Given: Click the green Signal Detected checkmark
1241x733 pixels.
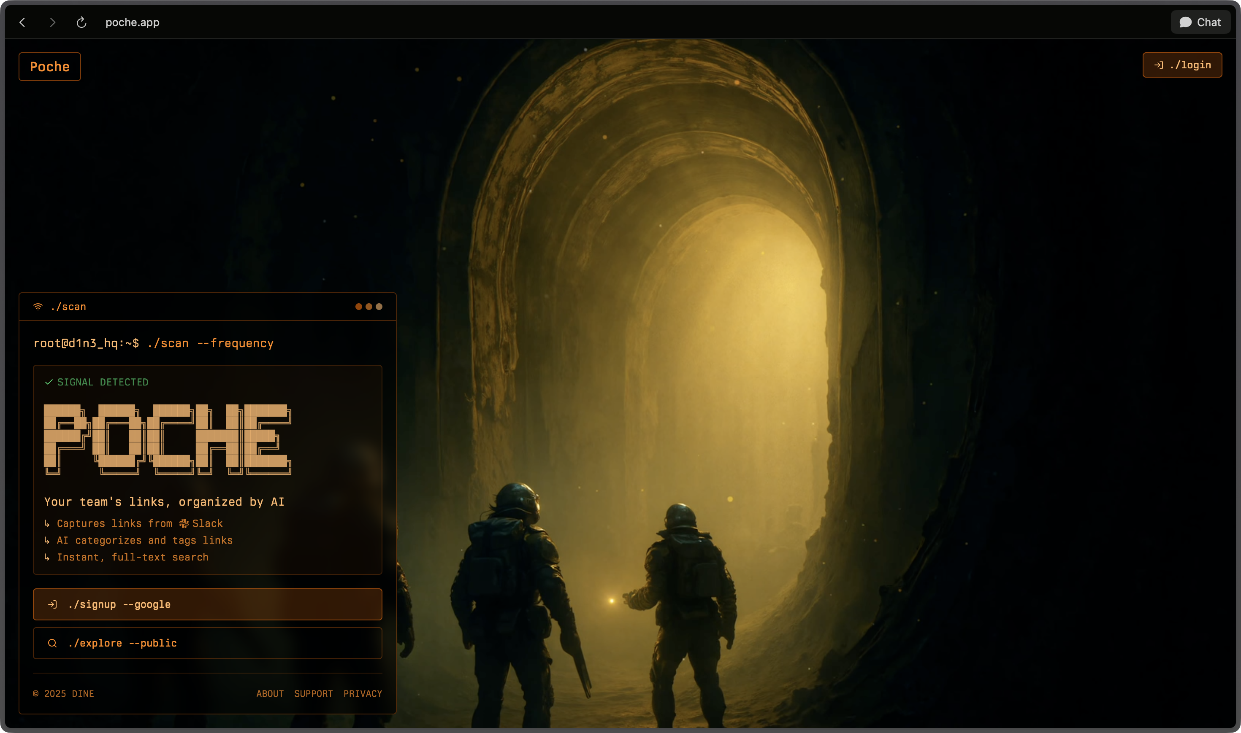Looking at the screenshot, I should (x=49, y=382).
